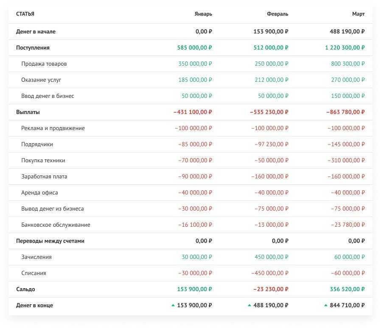The height and width of the screenshot is (328, 381).
Task: Click the green arrow in January's closing balance
Action: (173, 305)
